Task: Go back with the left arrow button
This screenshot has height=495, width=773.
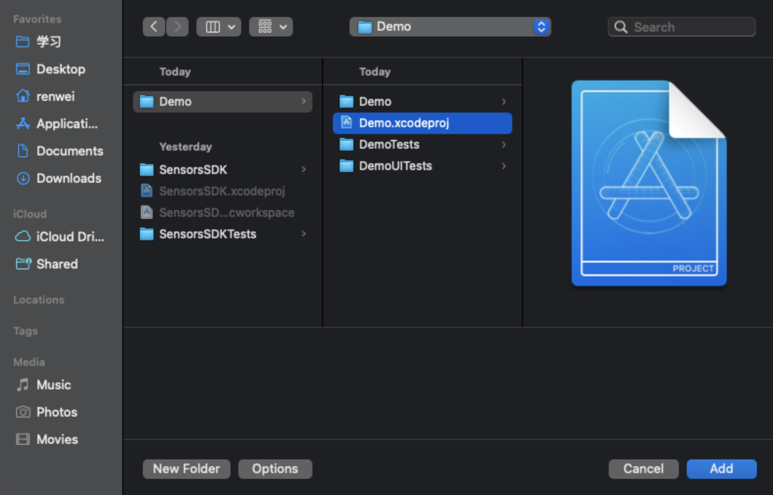Action: [154, 27]
